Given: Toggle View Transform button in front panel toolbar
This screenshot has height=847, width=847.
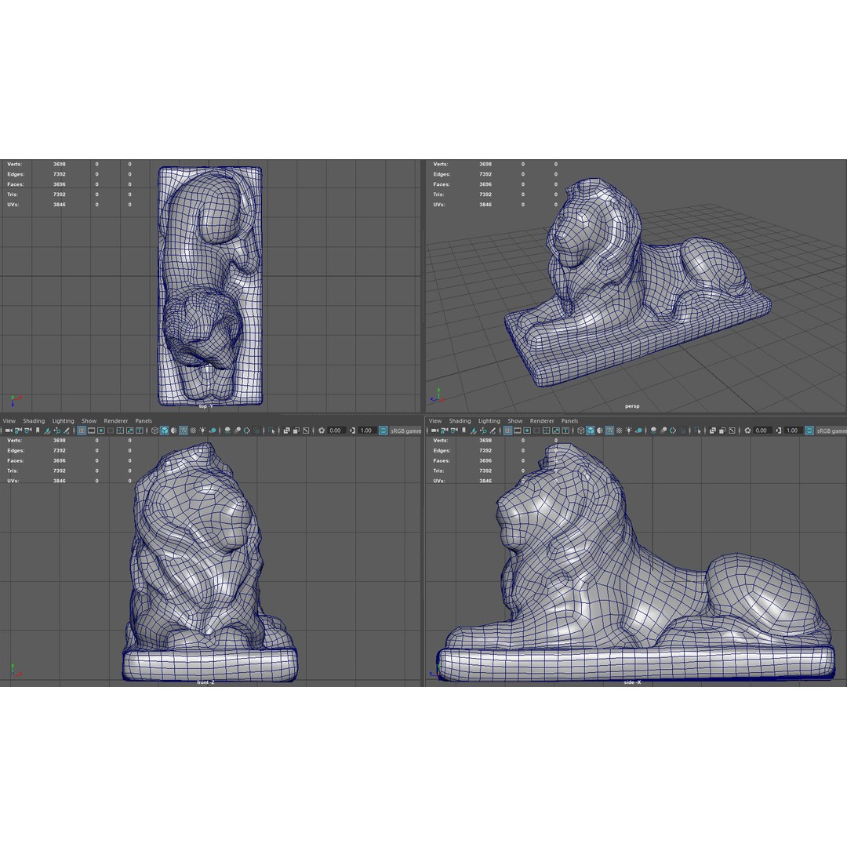Looking at the screenshot, I should coord(384,431).
